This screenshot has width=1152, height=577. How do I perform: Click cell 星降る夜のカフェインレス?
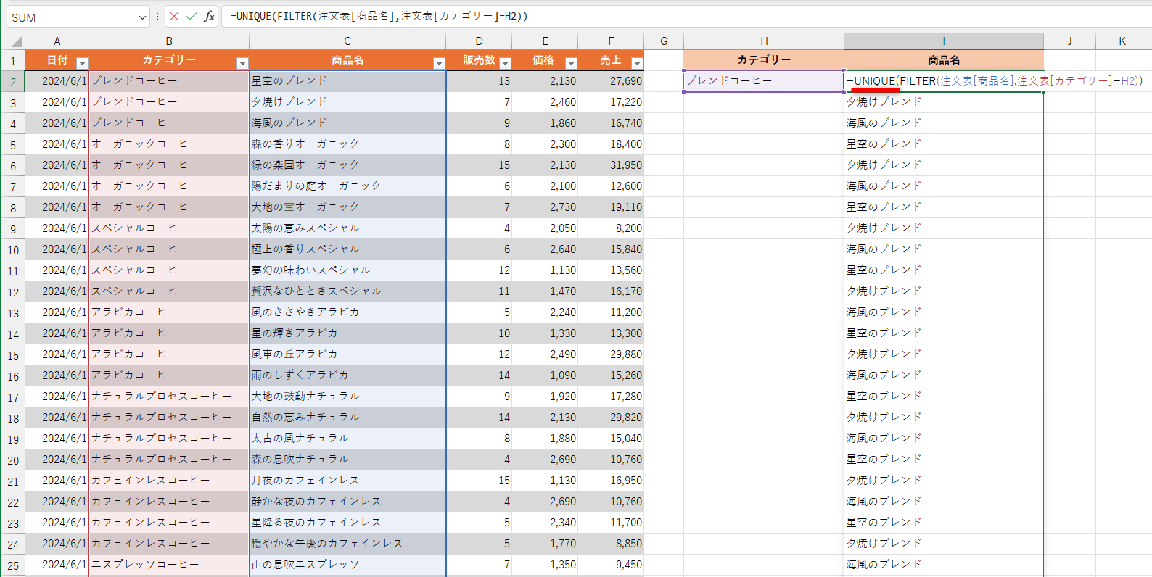[x=347, y=523]
